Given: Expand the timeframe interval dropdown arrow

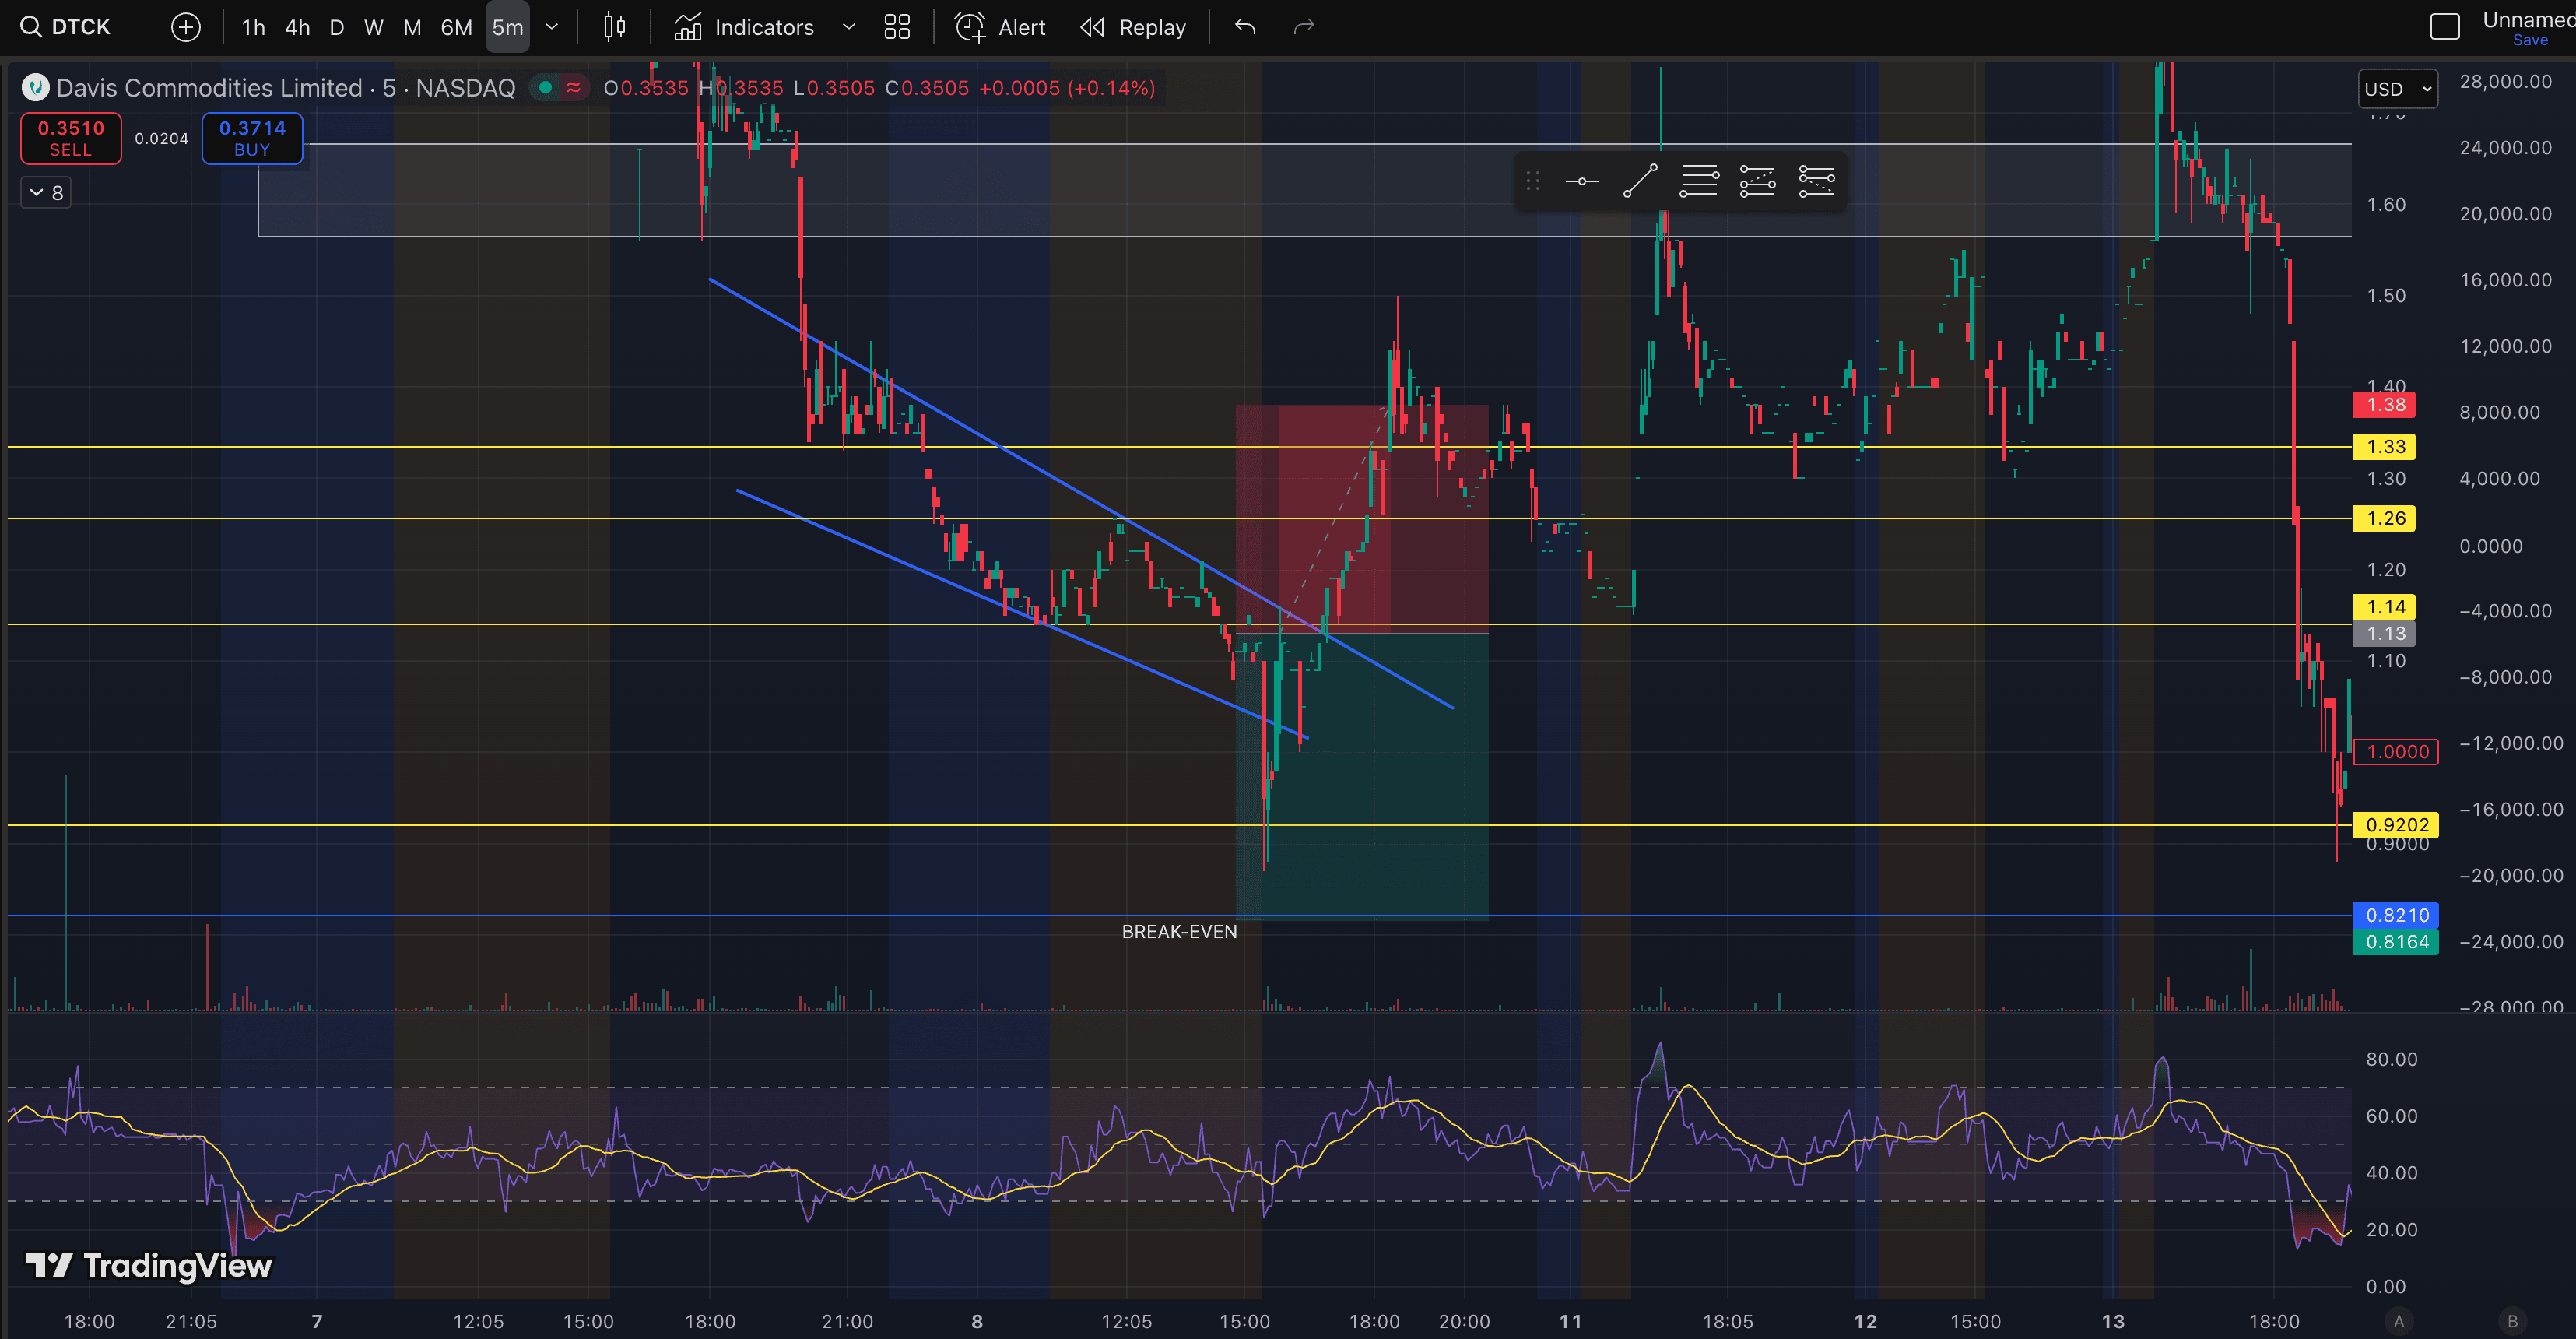Looking at the screenshot, I should [x=551, y=27].
